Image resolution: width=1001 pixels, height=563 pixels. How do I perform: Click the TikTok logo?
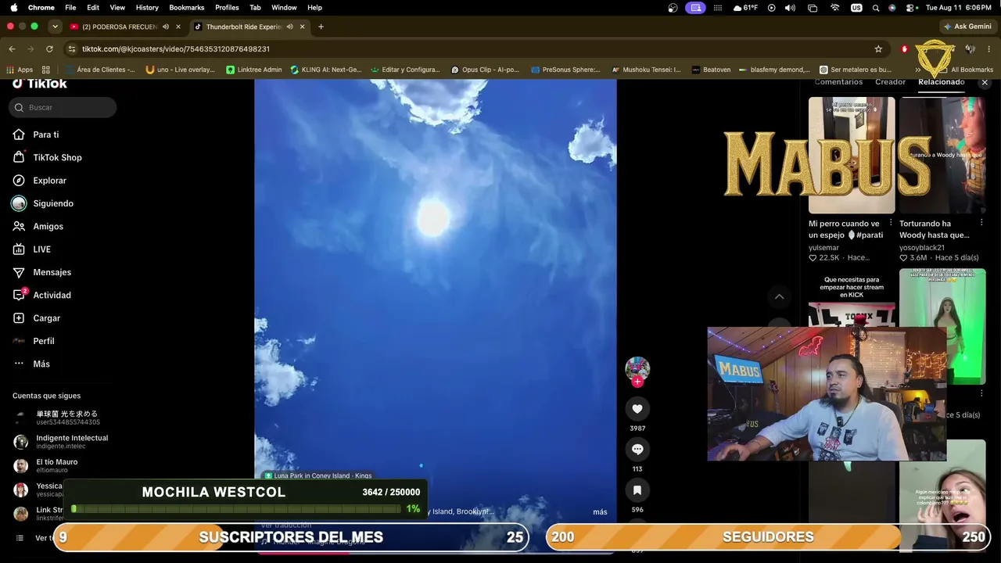click(x=39, y=83)
